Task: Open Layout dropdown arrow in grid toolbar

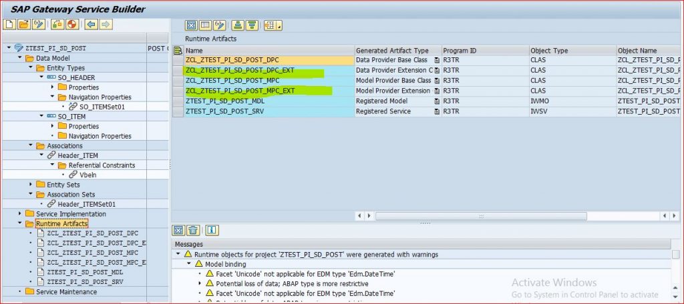Action: [280, 26]
